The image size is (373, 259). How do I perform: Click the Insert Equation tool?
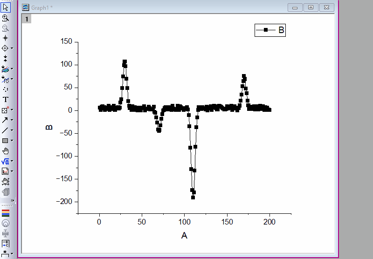click(x=5, y=161)
